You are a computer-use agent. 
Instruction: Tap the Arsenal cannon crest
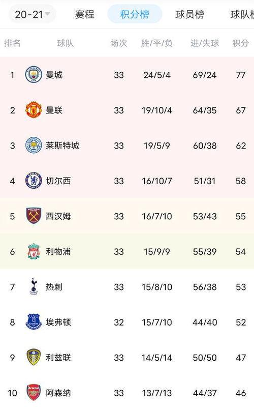pyautogui.click(x=34, y=392)
